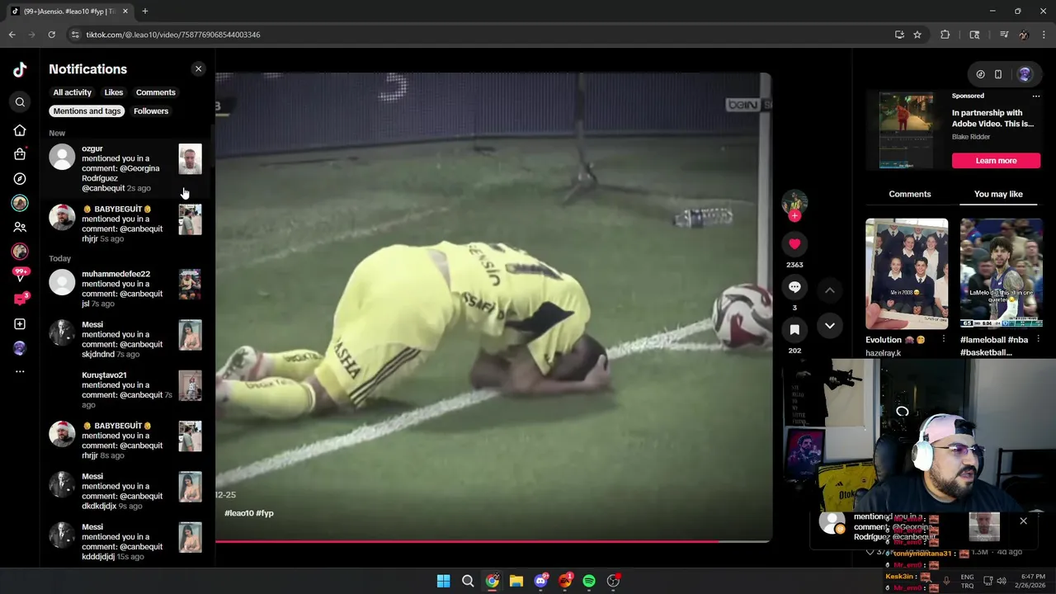Open the LIVE avatar with pink ring
This screenshot has height=594, width=1056.
pyautogui.click(x=20, y=251)
